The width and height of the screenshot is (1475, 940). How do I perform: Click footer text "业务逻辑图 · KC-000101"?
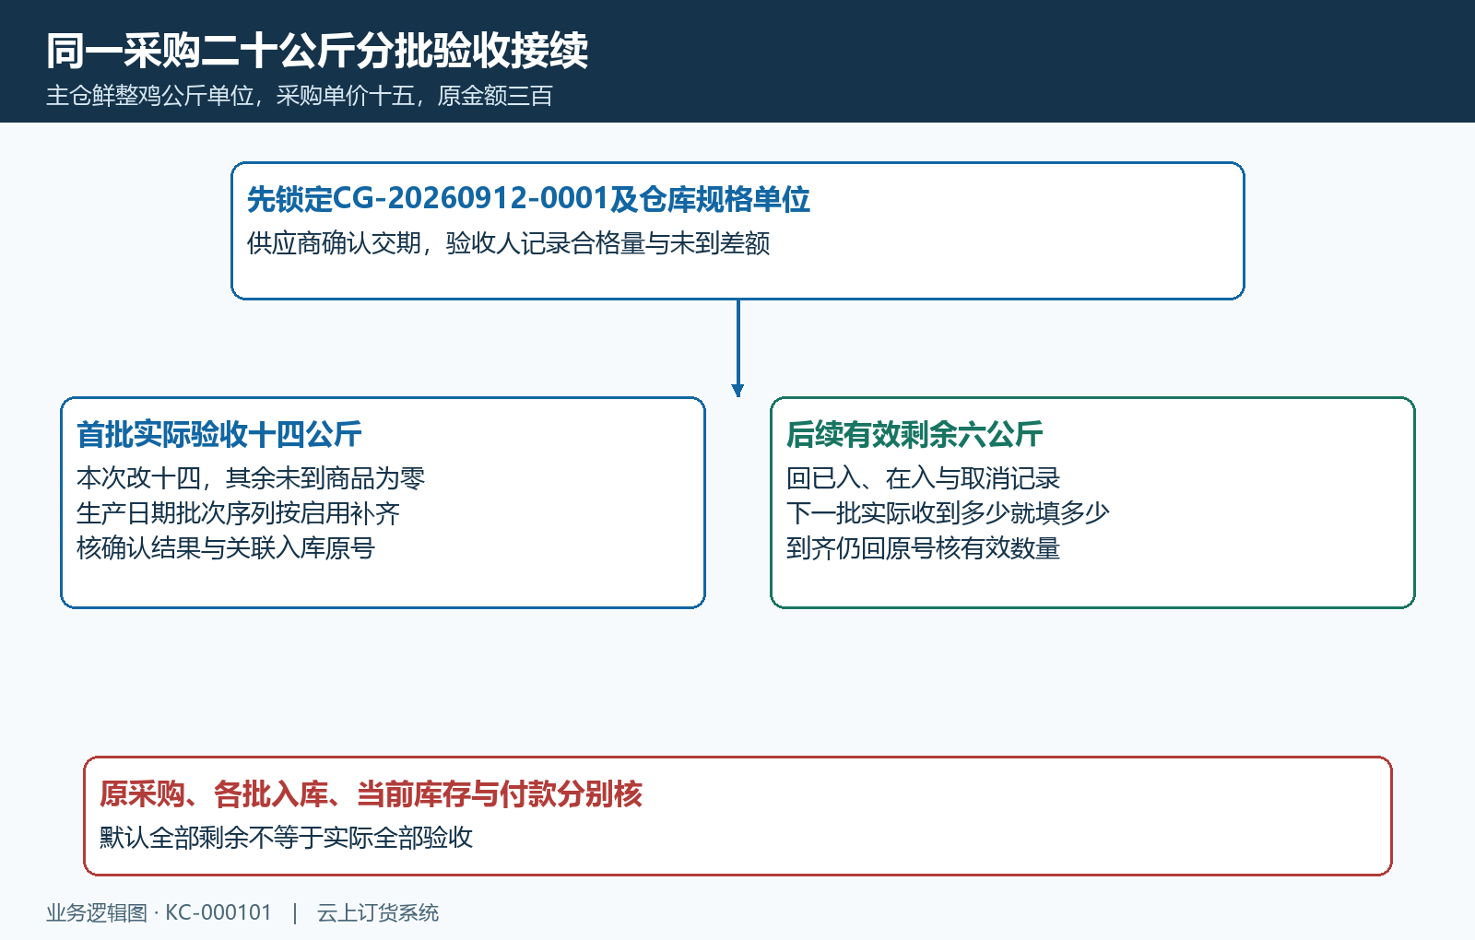point(159,912)
